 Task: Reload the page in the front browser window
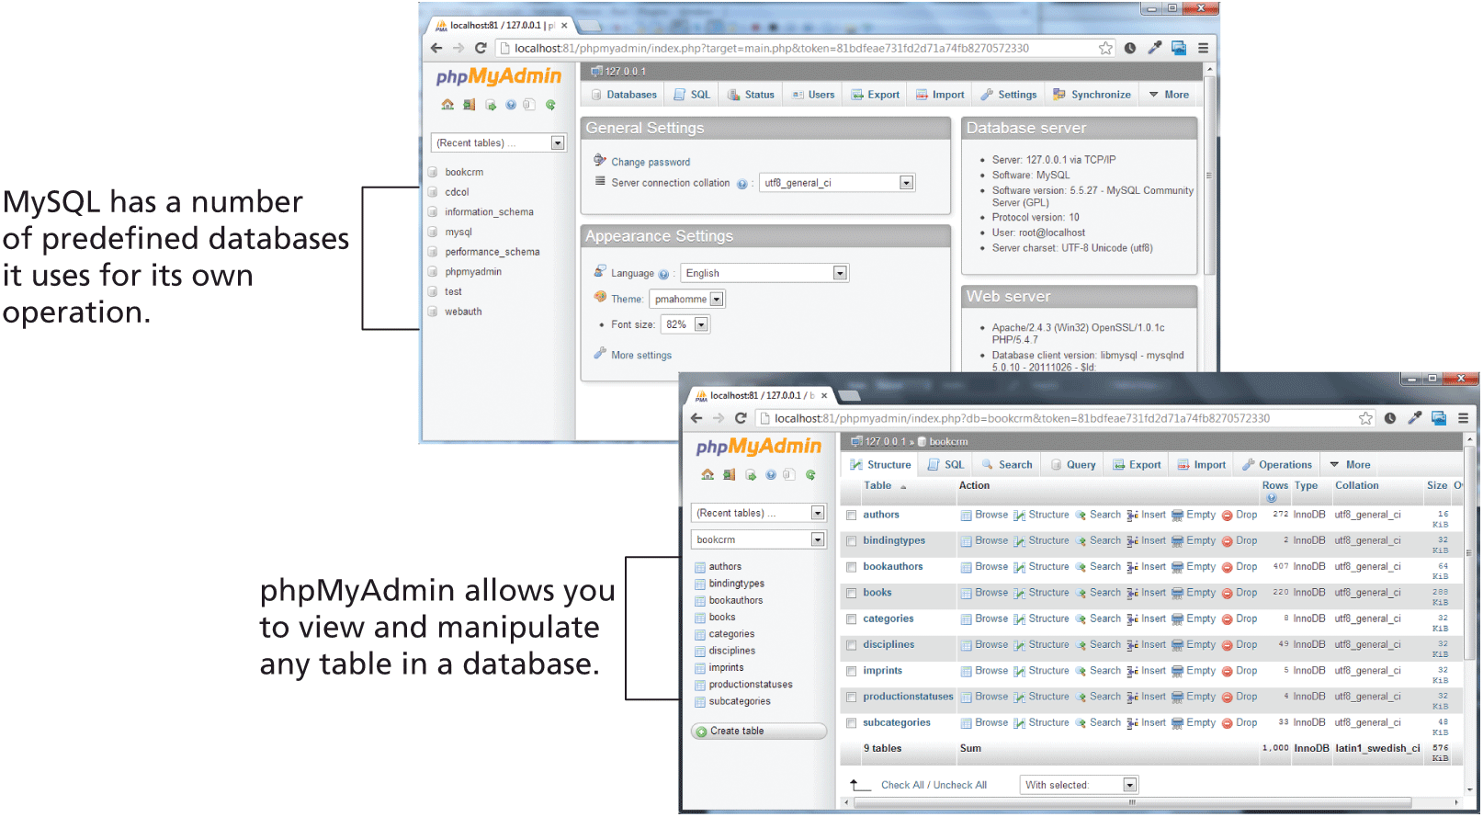tap(741, 419)
